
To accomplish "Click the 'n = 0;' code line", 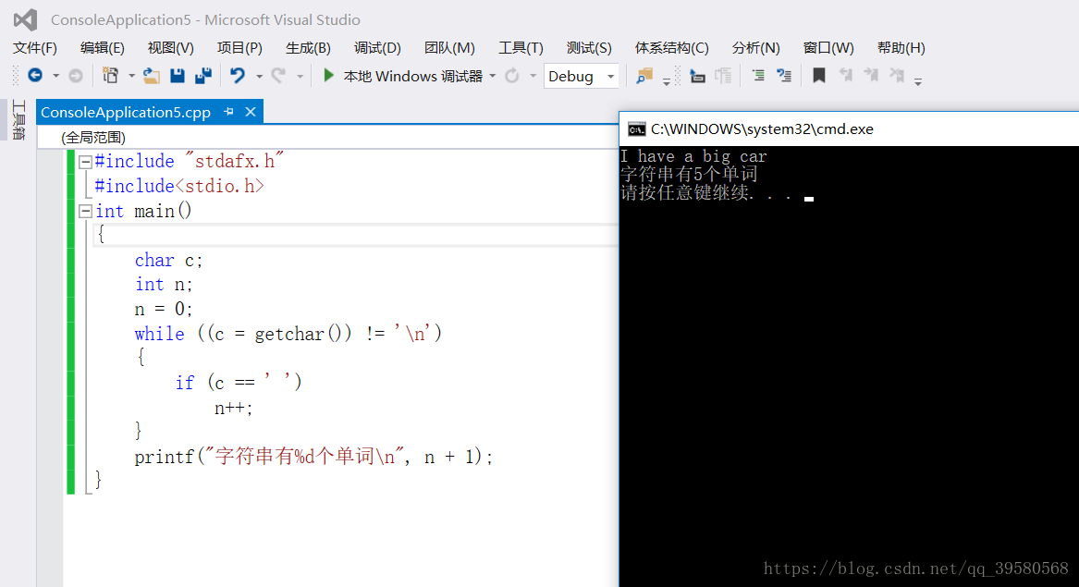I will [x=164, y=309].
